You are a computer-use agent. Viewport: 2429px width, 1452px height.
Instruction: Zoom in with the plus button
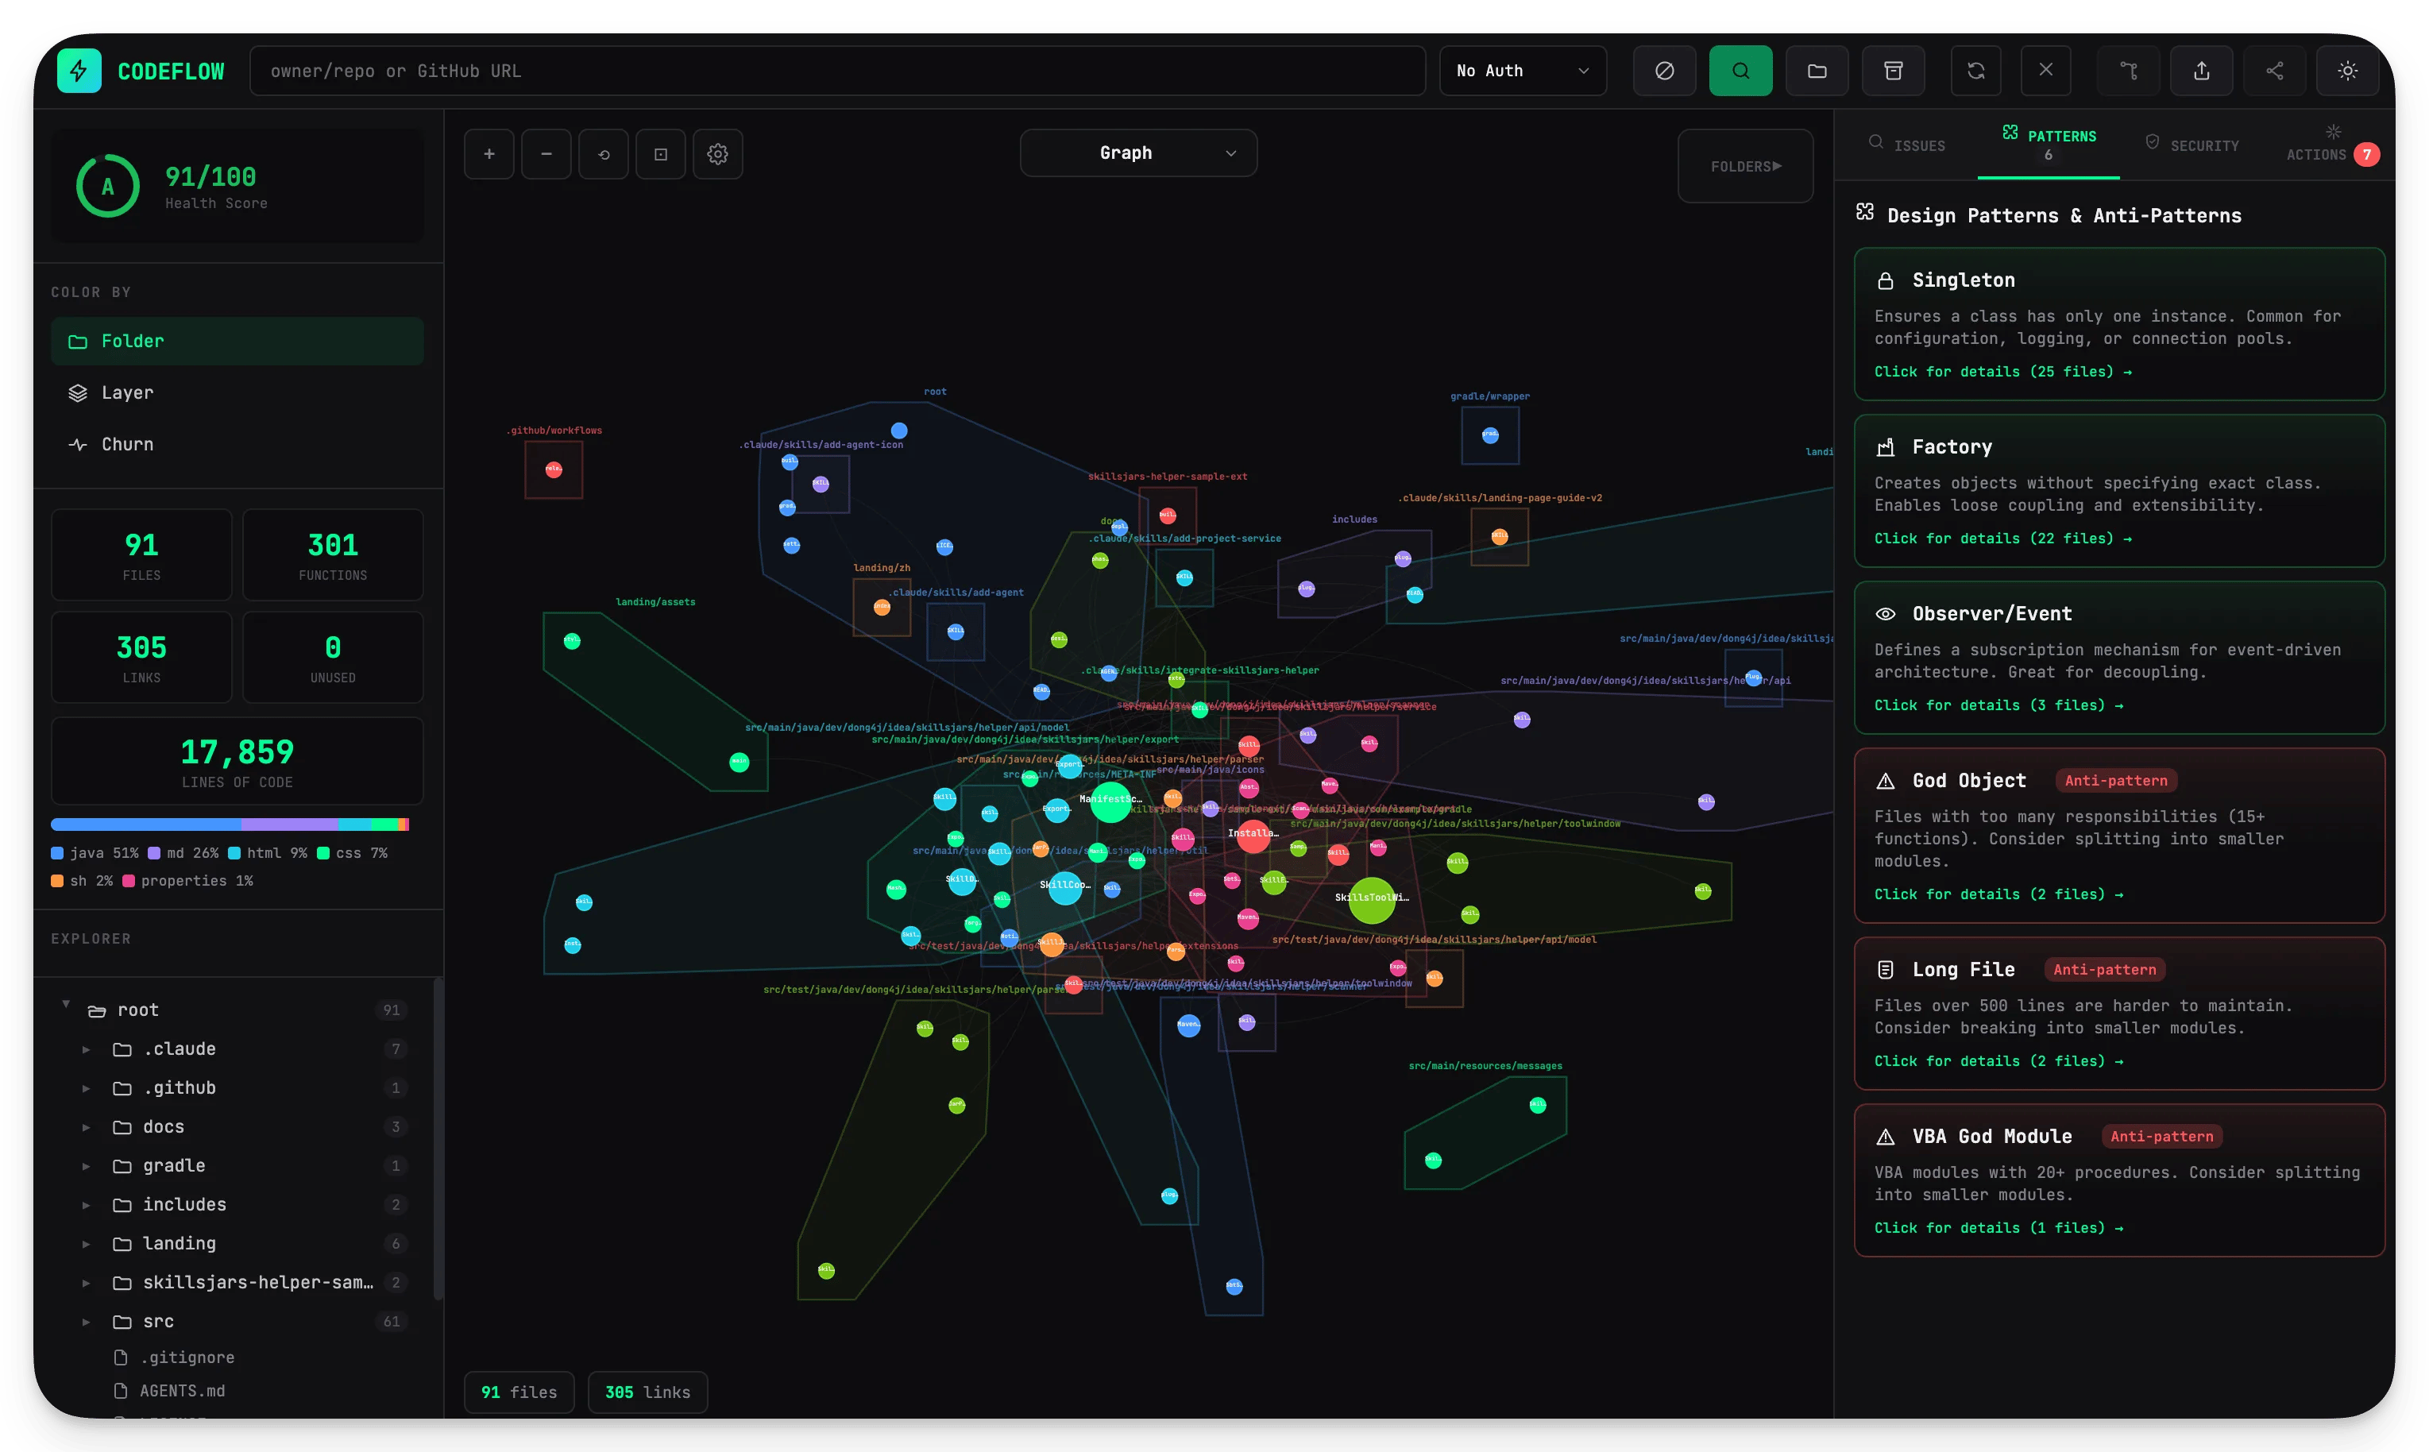coord(489,153)
